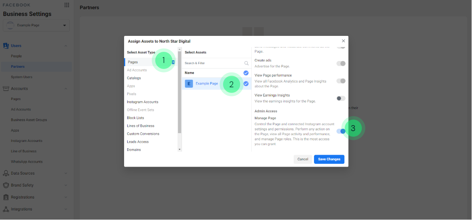Click Pixels asset type entry
The height and width of the screenshot is (220, 472).
(132, 94)
